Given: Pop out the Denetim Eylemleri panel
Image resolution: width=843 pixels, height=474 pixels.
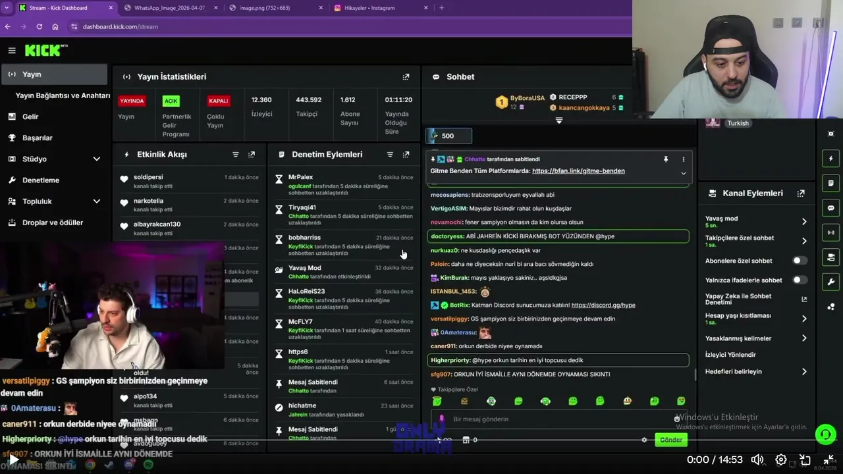Looking at the screenshot, I should click(406, 155).
